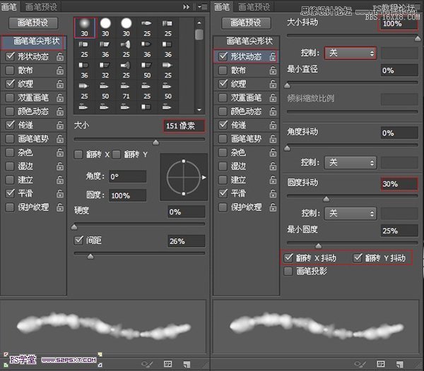Enable 翻转 X checkbox in left panel
Screen dimensions: 424x371
click(78, 154)
